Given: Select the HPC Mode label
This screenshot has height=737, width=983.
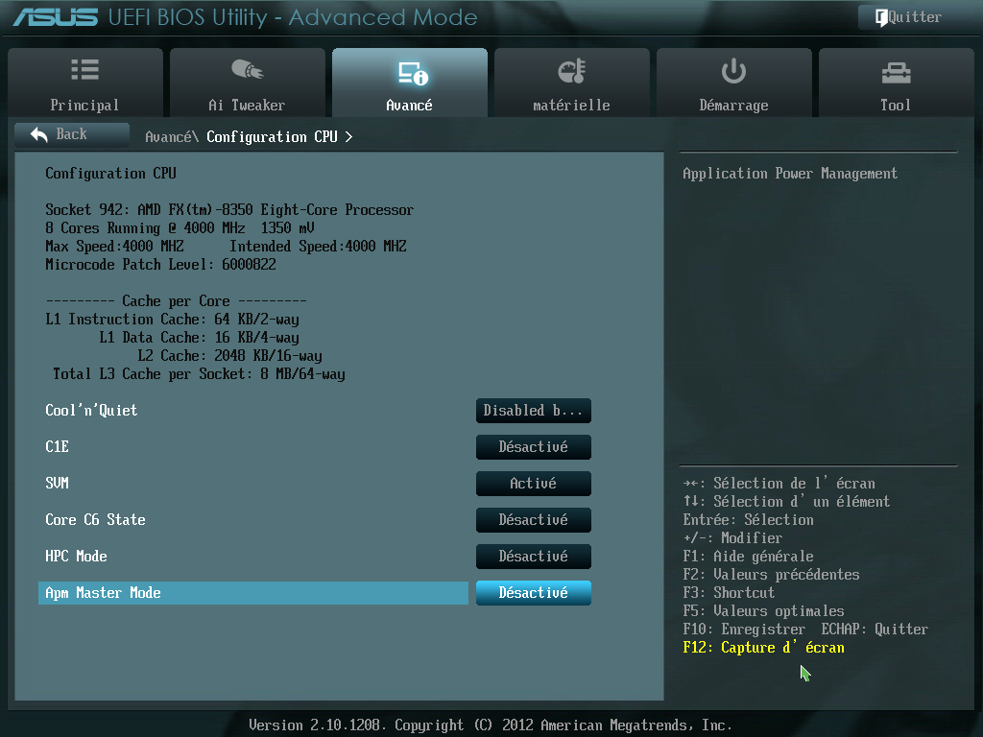Looking at the screenshot, I should pyautogui.click(x=76, y=556).
